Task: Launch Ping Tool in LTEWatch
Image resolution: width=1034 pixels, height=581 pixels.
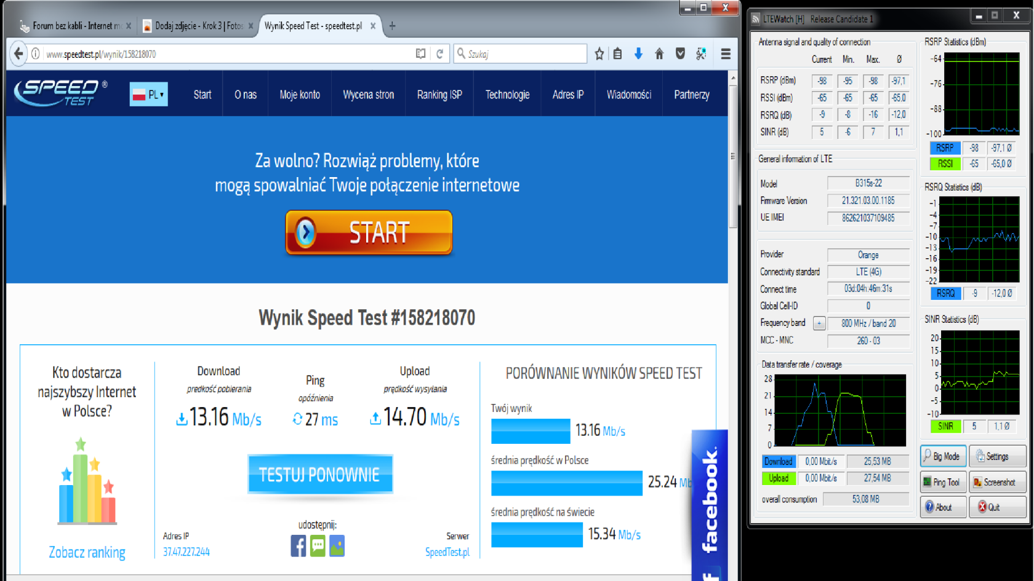Action: click(943, 482)
